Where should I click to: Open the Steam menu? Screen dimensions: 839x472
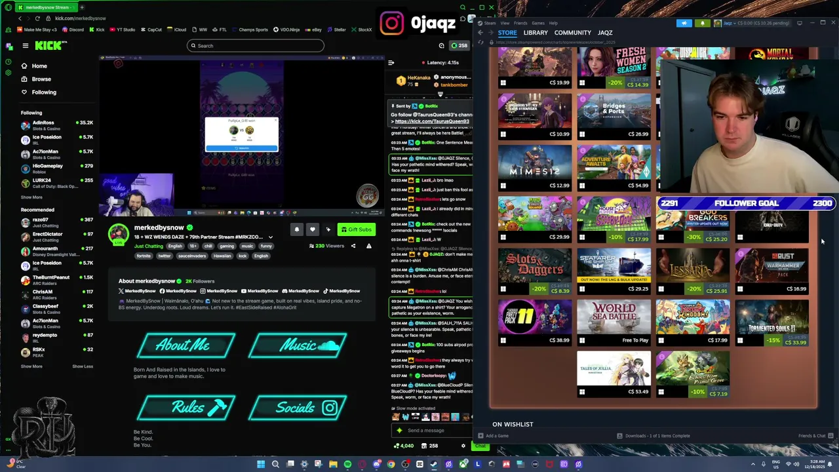pyautogui.click(x=490, y=23)
